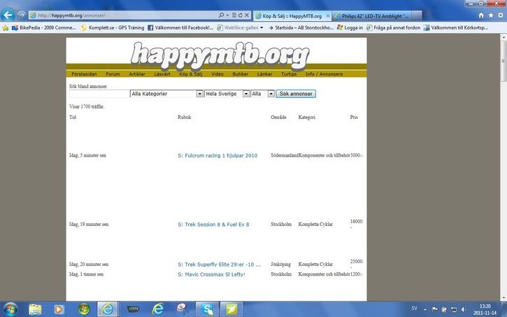Go to the Artiklar menu item
Viewport: 507px width, 317px height.
(x=137, y=73)
